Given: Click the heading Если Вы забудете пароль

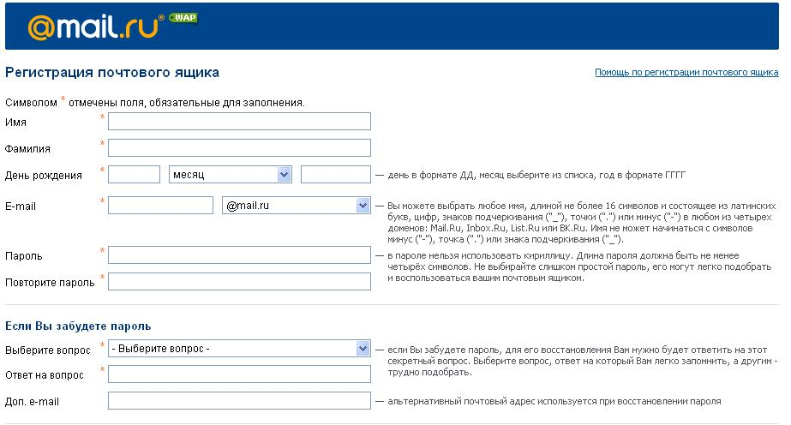Looking at the screenshot, I should [x=78, y=326].
